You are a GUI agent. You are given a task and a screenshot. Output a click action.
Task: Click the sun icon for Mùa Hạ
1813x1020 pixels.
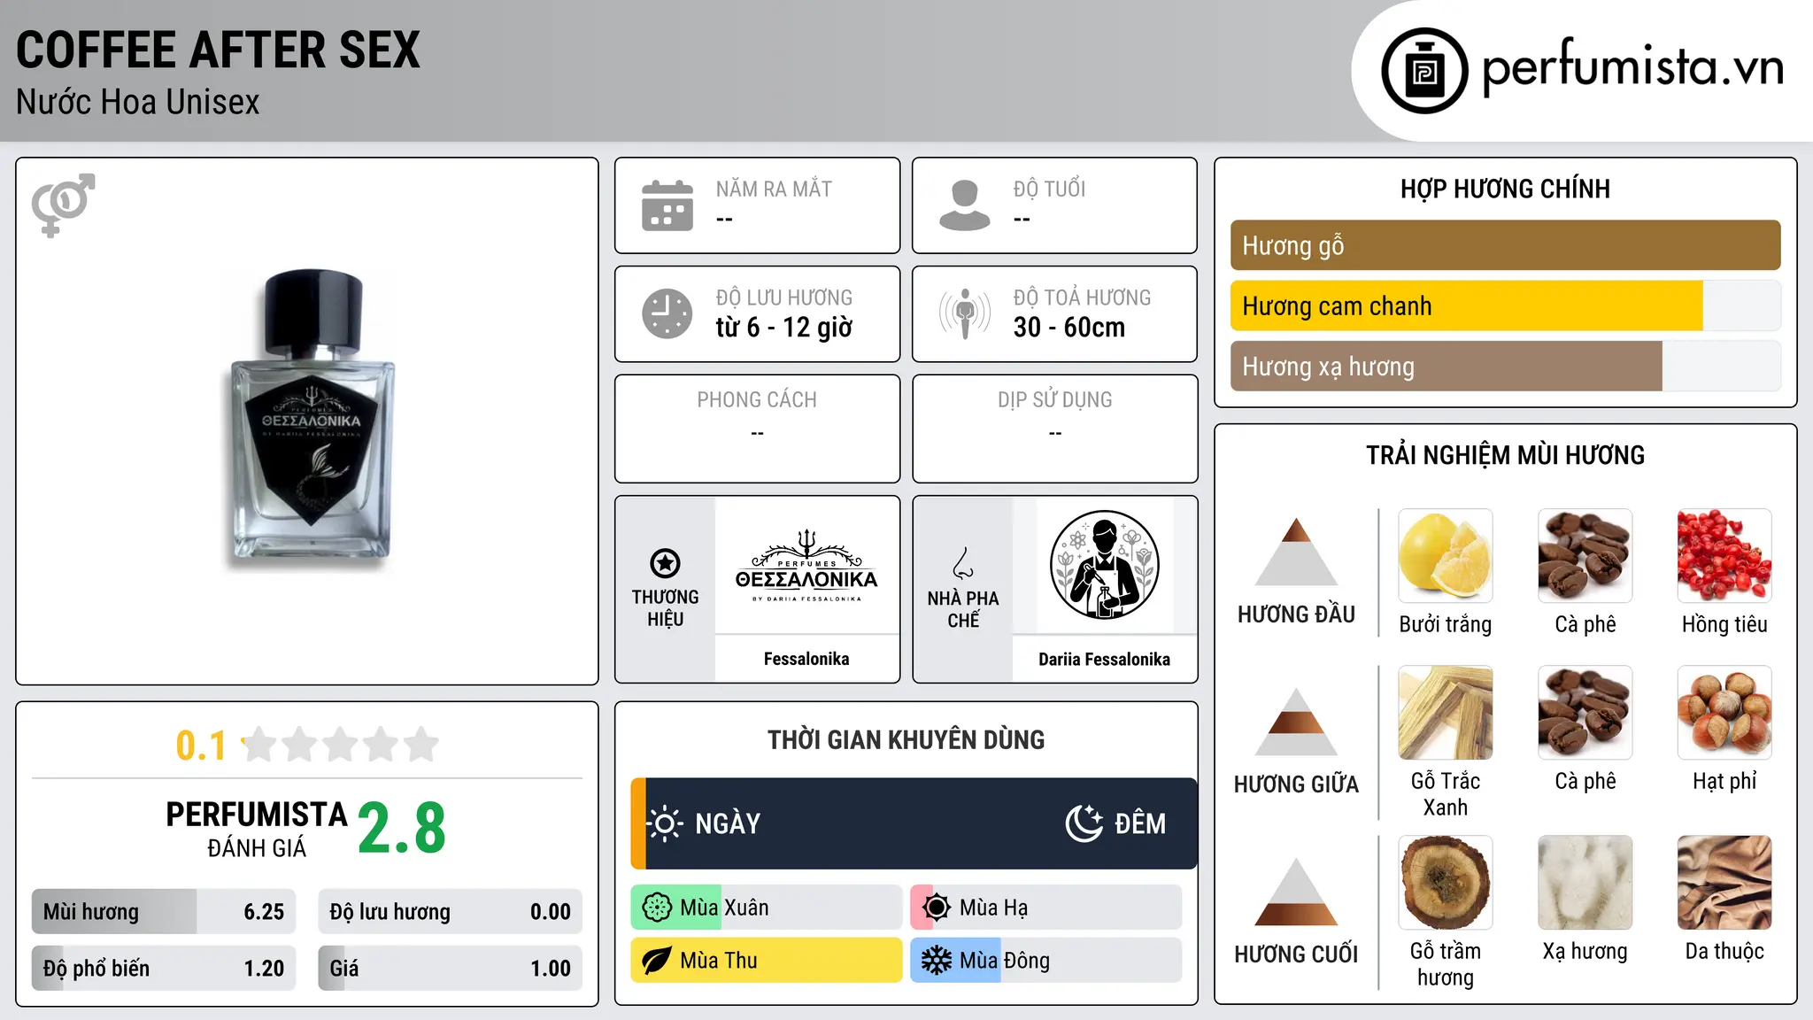[x=937, y=908]
